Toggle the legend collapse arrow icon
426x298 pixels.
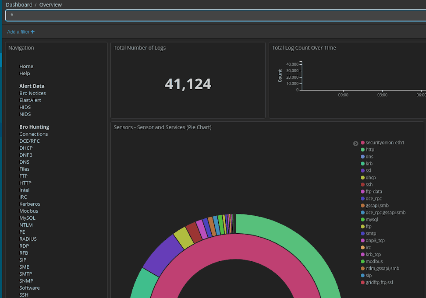tap(355, 144)
